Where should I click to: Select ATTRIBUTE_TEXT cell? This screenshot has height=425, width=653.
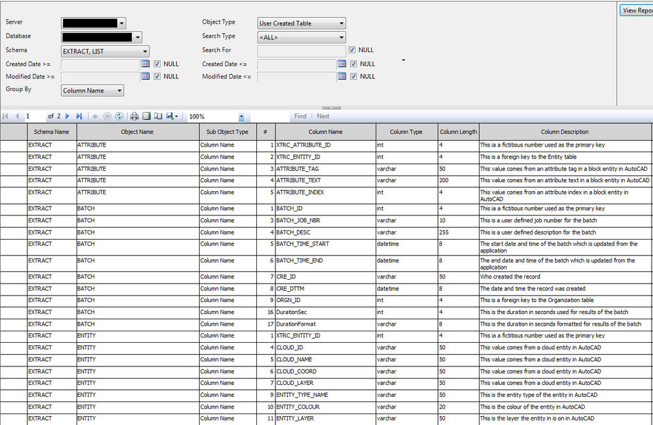coord(325,181)
